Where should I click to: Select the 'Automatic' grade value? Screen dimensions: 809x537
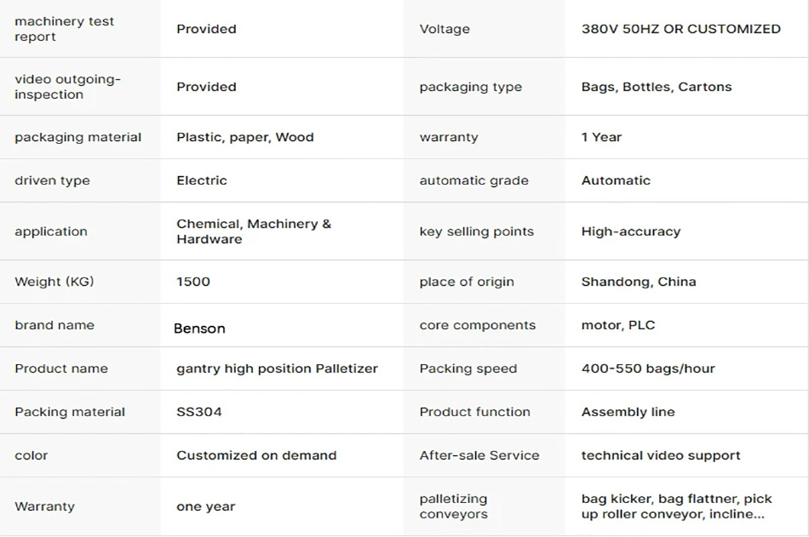[616, 180]
